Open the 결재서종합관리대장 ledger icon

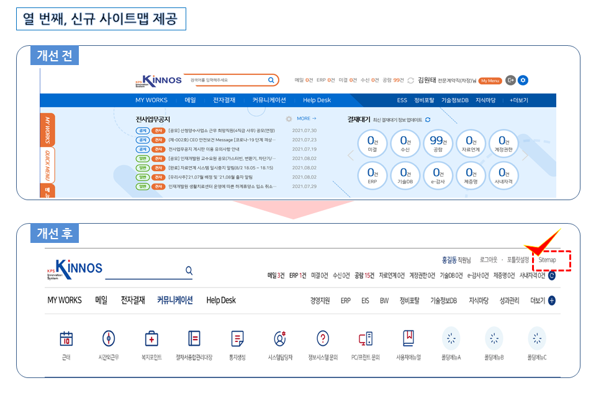(194, 338)
